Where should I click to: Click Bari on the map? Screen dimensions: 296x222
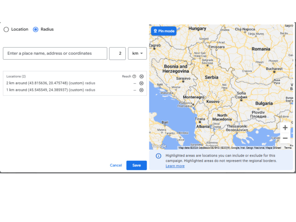click(165, 122)
